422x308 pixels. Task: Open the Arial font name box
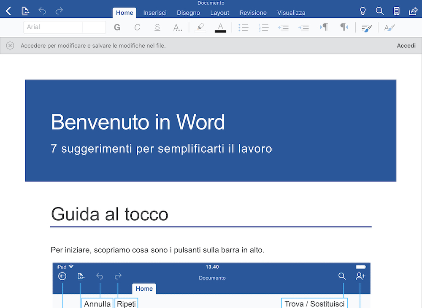coord(53,27)
